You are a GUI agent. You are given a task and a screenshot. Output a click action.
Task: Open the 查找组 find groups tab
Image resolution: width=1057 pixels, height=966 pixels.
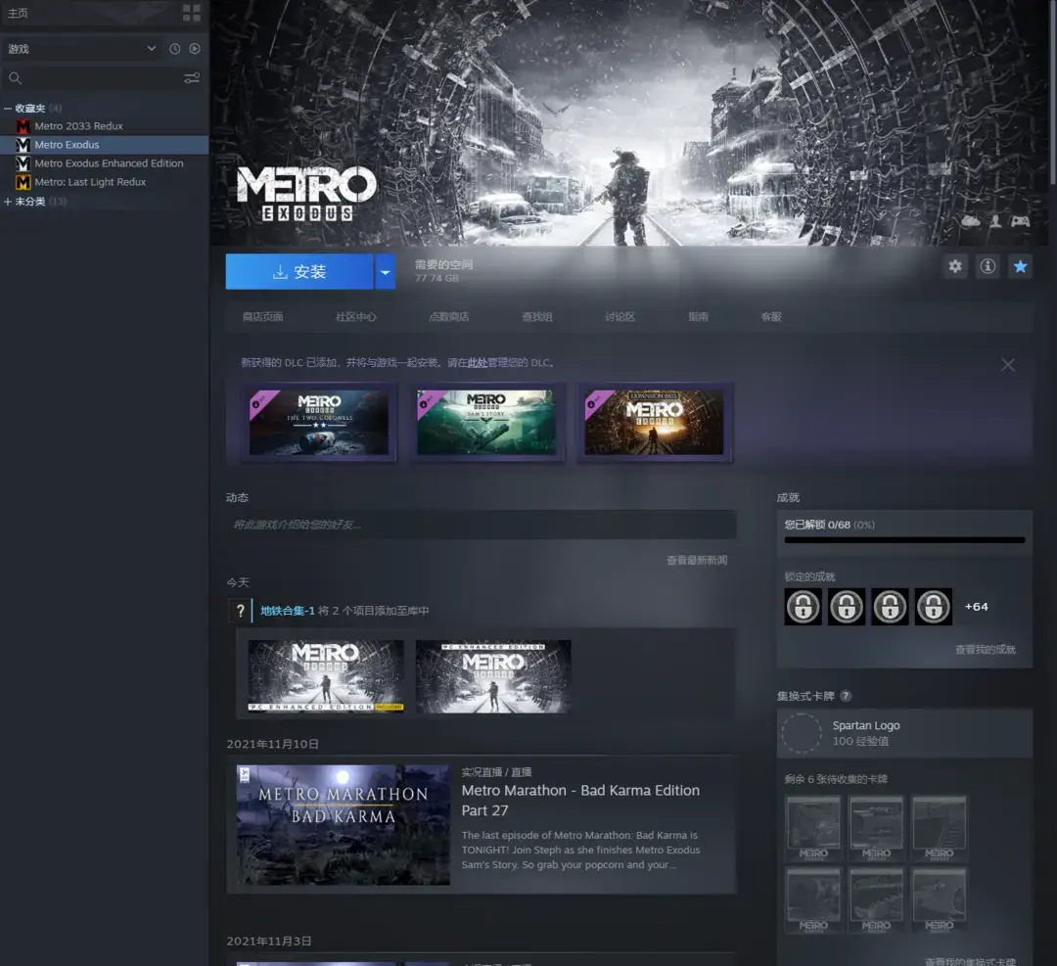coord(537,317)
